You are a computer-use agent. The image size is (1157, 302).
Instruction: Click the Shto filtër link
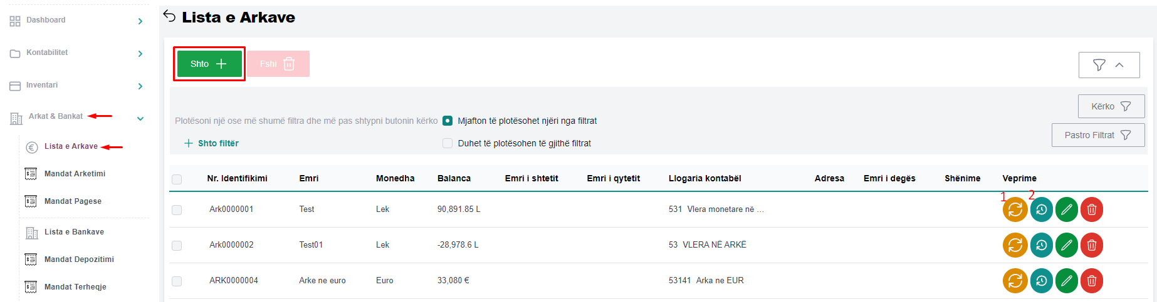(212, 143)
